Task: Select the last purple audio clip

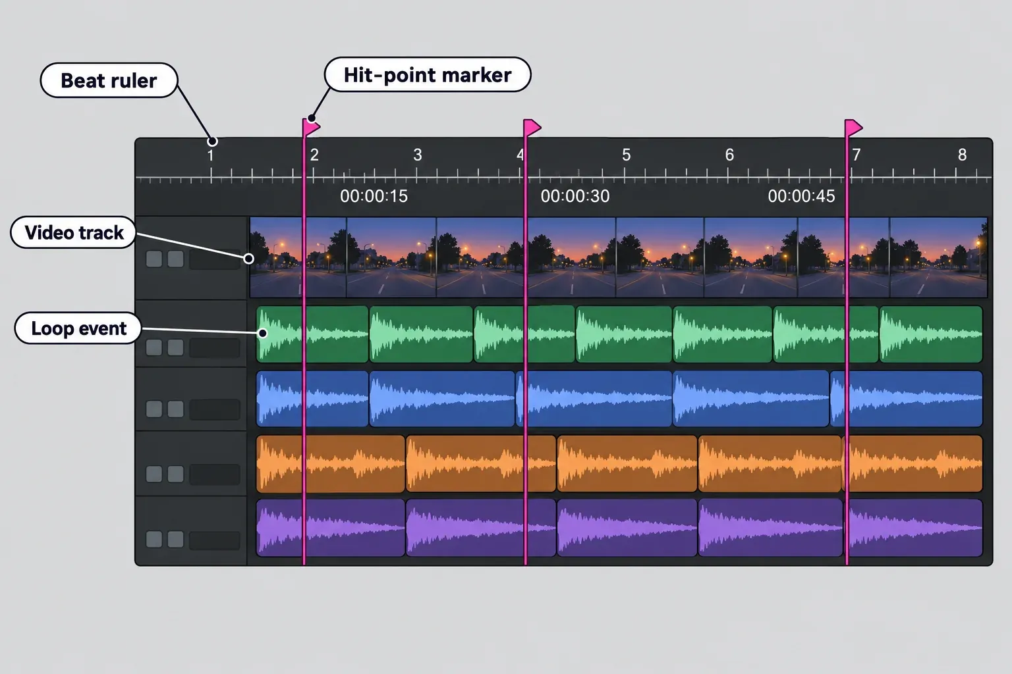Action: [913, 528]
